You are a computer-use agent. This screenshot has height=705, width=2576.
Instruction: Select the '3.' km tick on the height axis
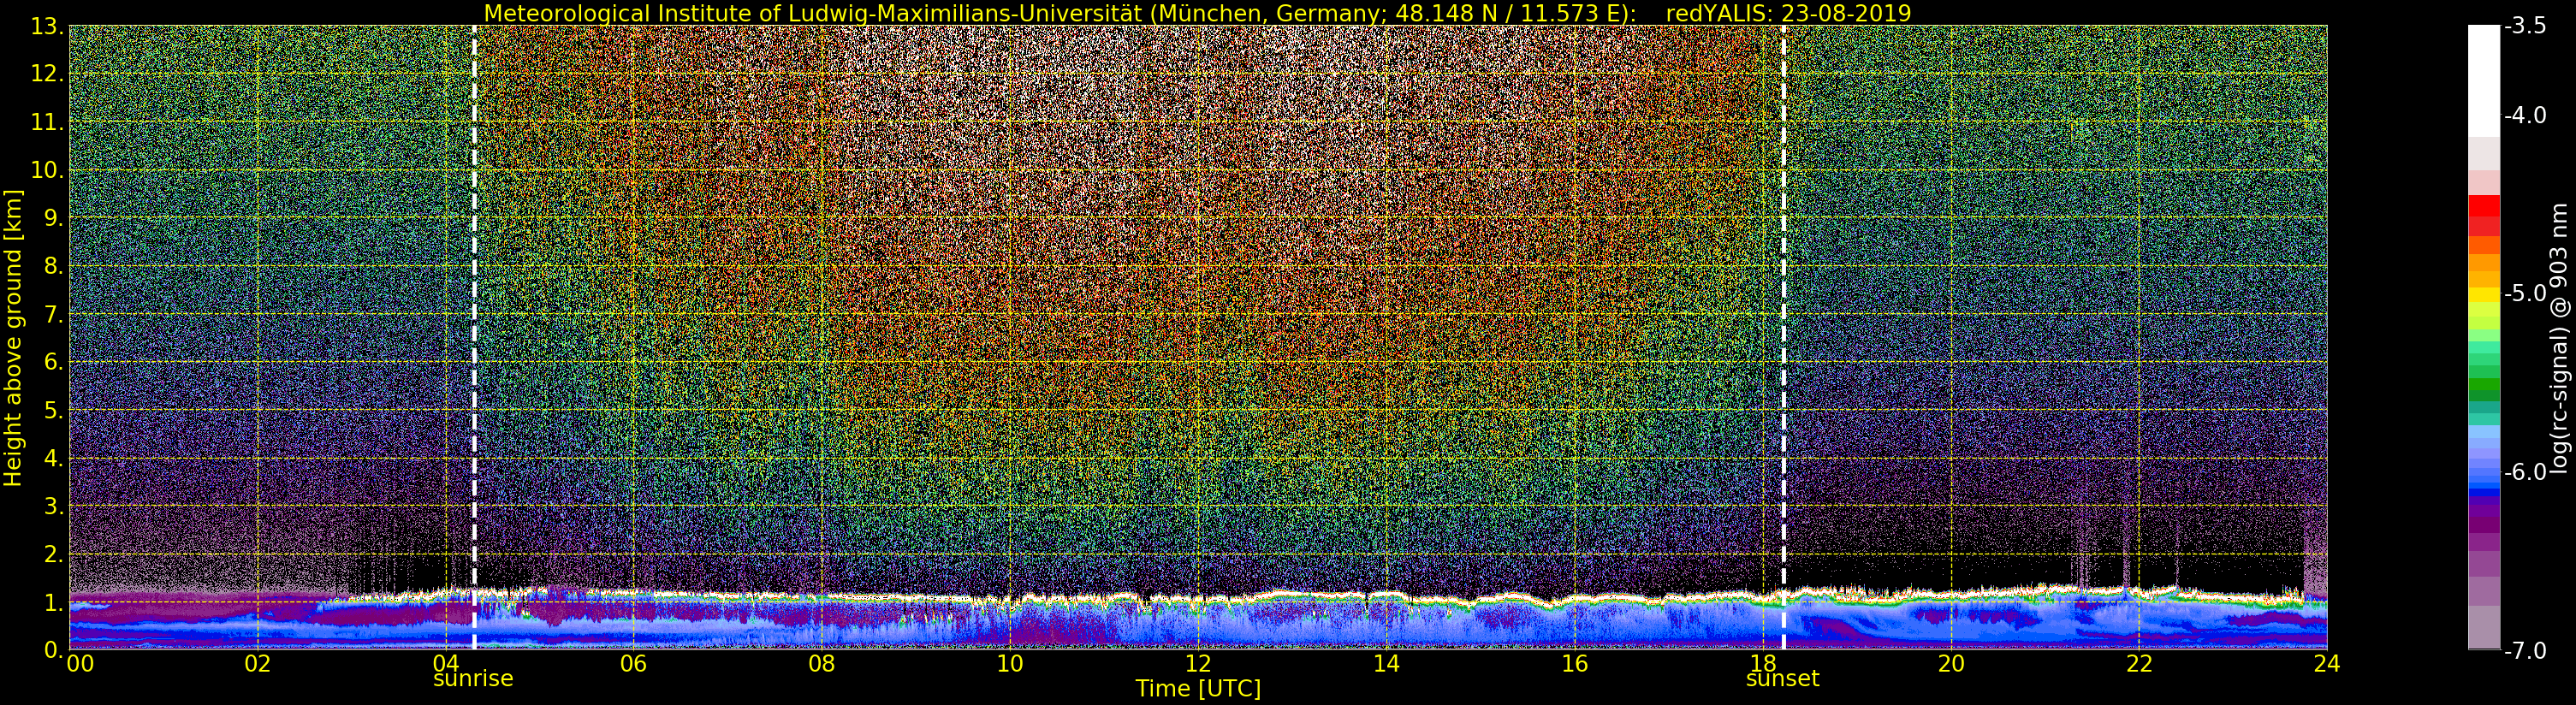(54, 506)
